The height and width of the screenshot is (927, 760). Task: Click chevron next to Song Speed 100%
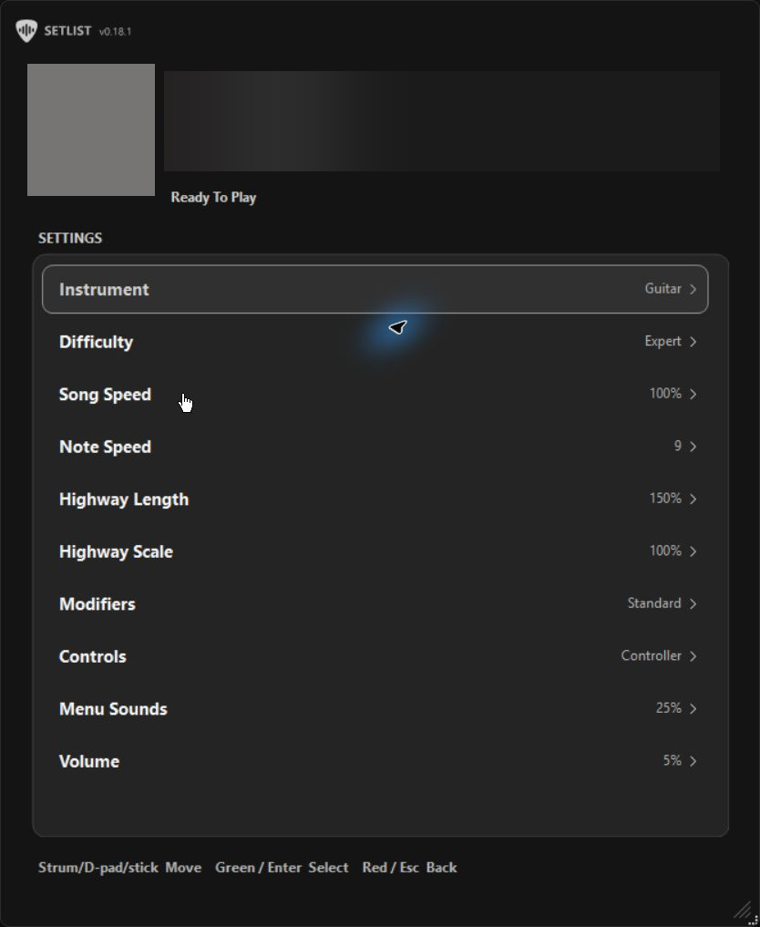pyautogui.click(x=693, y=394)
